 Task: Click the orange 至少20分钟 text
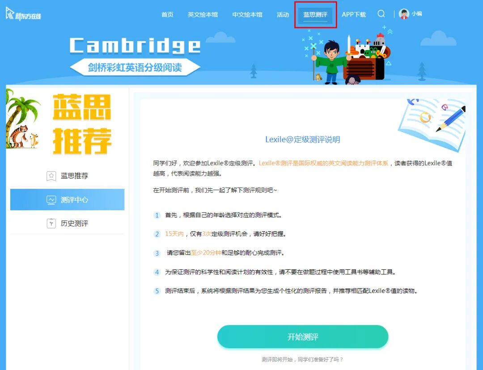pos(206,253)
